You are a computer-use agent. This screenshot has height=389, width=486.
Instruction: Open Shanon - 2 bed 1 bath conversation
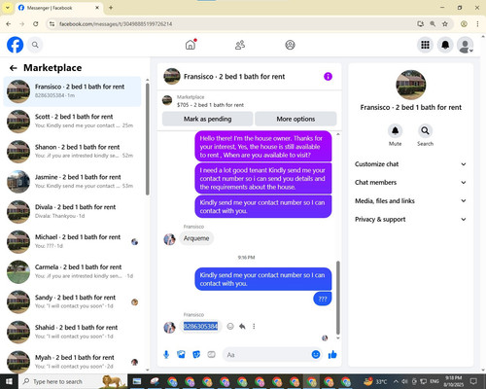pyautogui.click(x=72, y=151)
